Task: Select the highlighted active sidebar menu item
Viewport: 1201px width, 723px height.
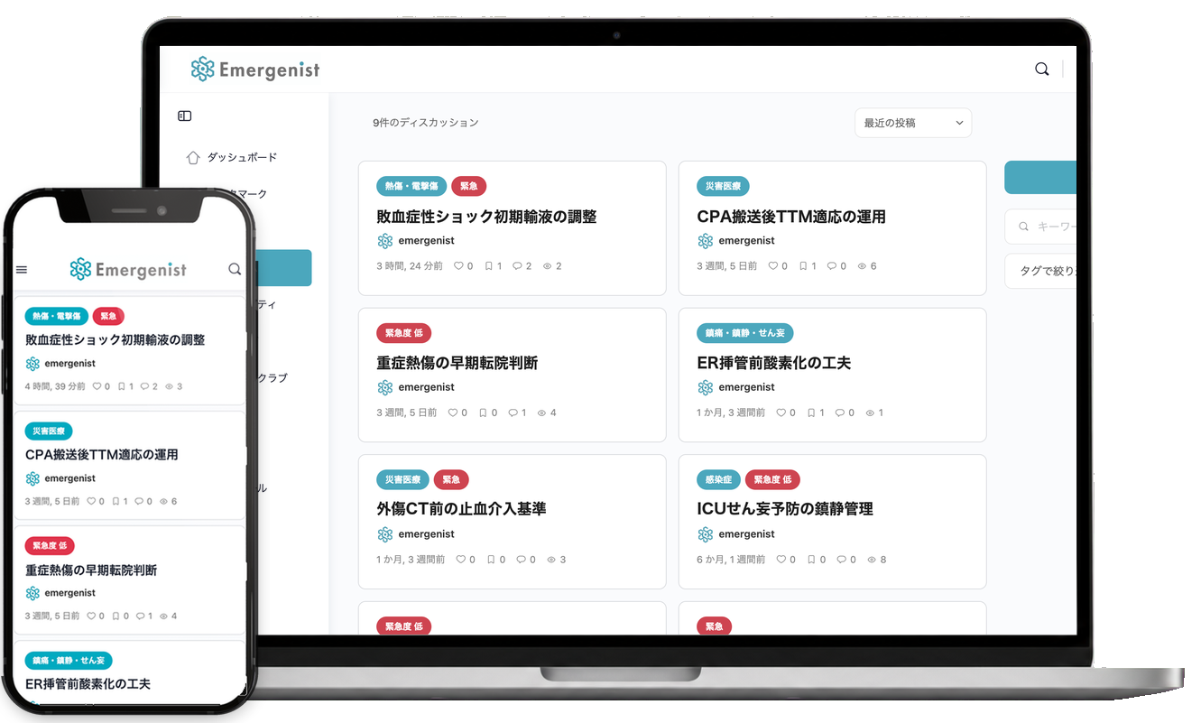Action: [283, 268]
